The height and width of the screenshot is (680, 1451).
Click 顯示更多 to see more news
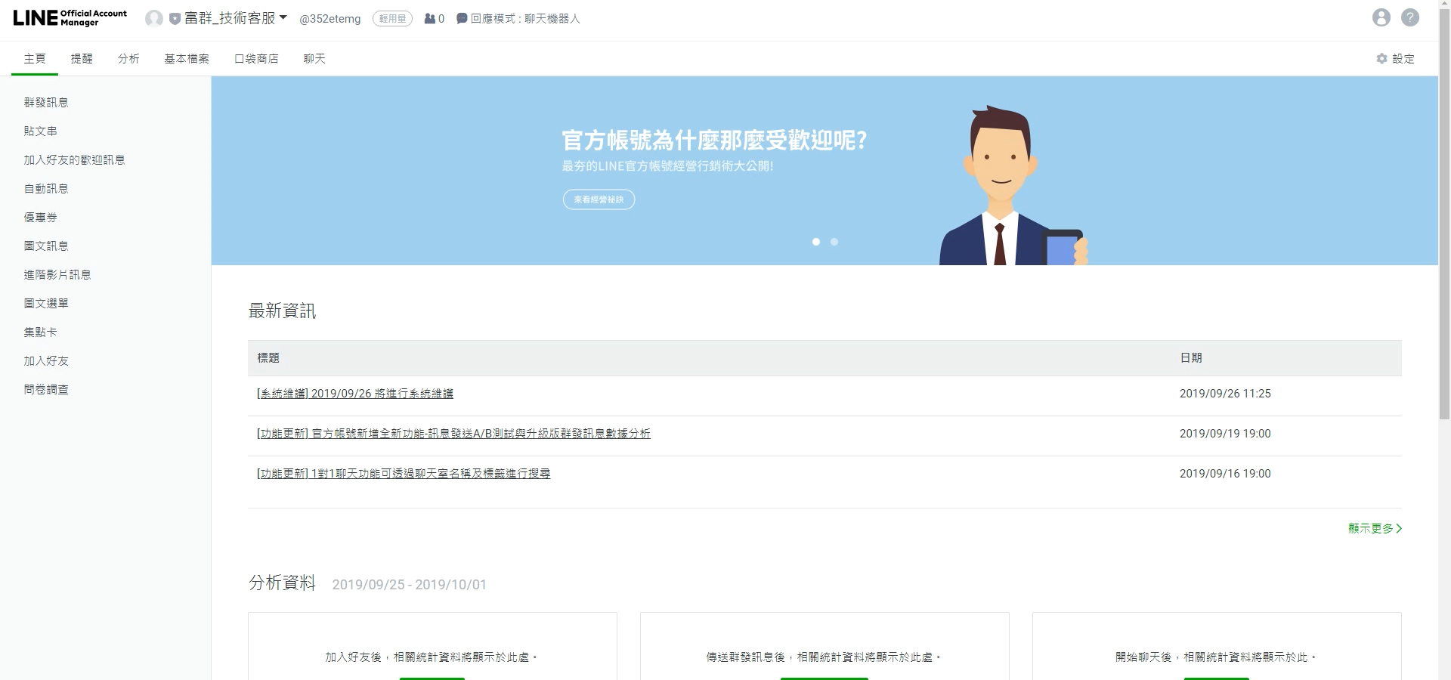[1375, 529]
